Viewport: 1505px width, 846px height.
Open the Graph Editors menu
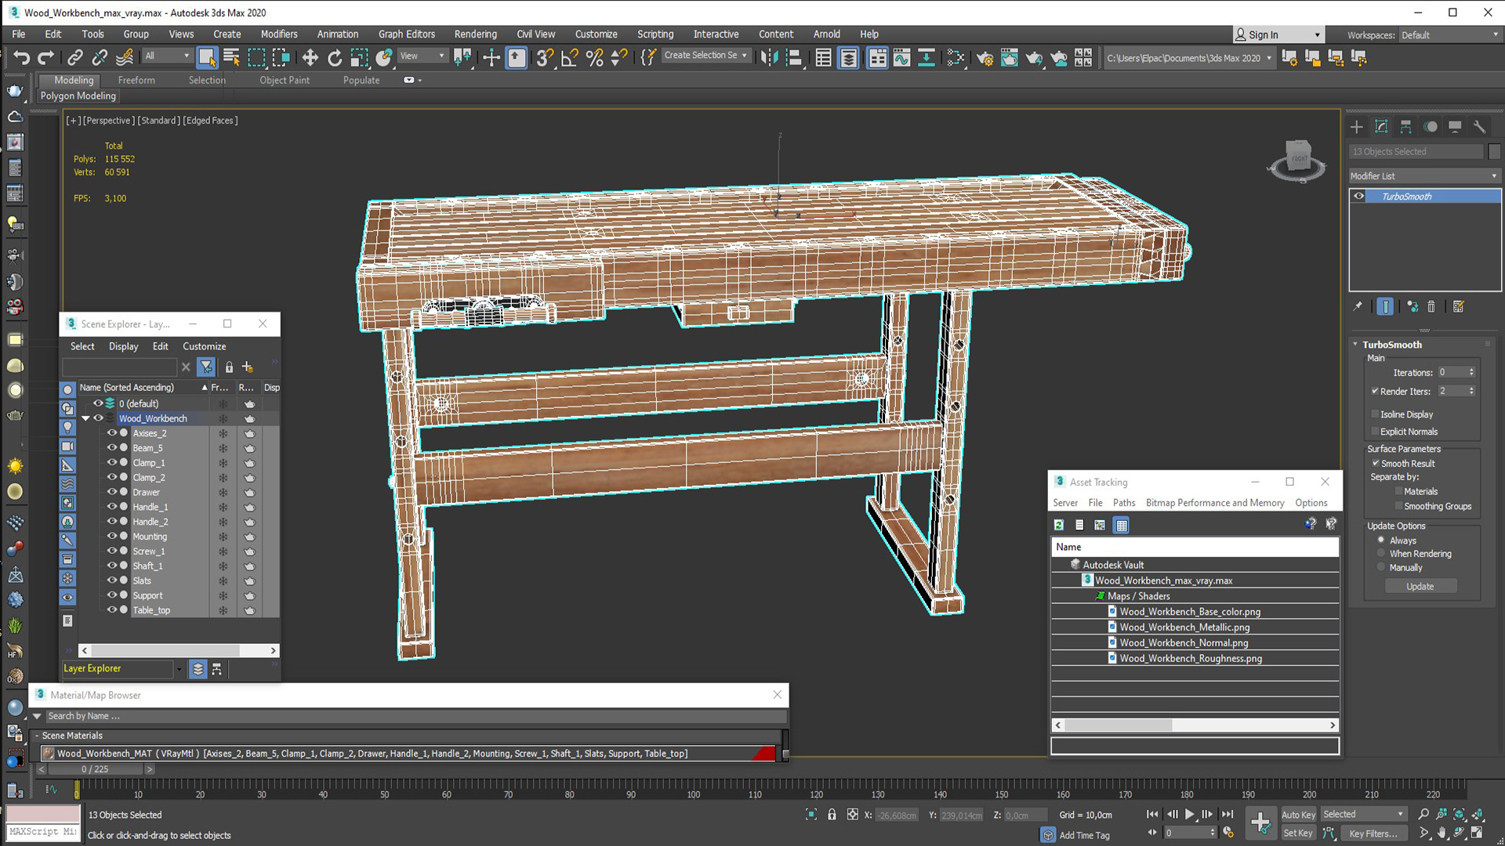point(406,34)
